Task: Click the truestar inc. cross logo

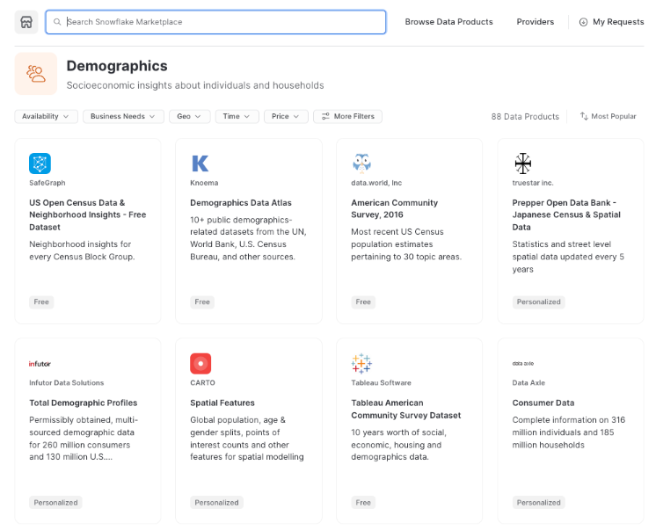Action: click(x=523, y=163)
